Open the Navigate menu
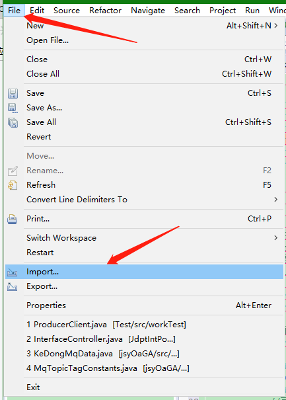The image size is (286, 400). tap(148, 11)
